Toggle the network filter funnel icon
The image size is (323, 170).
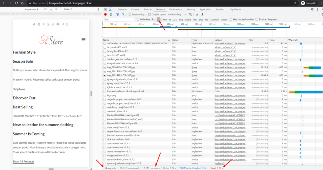(118, 14)
